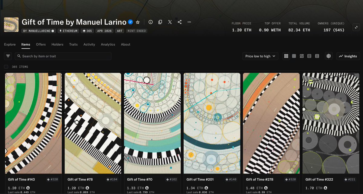Switch to the Explore tab
This screenshot has height=194, width=363.
point(10,44)
